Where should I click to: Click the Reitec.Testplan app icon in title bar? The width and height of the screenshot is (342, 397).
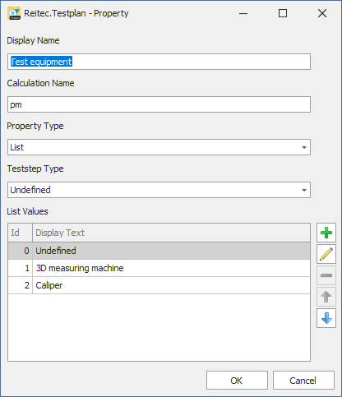(x=14, y=13)
